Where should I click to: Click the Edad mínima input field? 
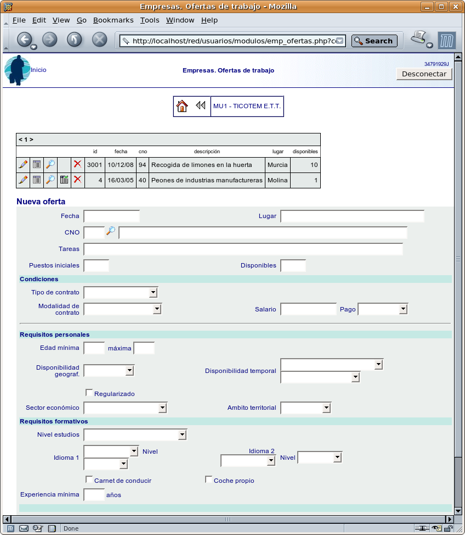[94, 348]
